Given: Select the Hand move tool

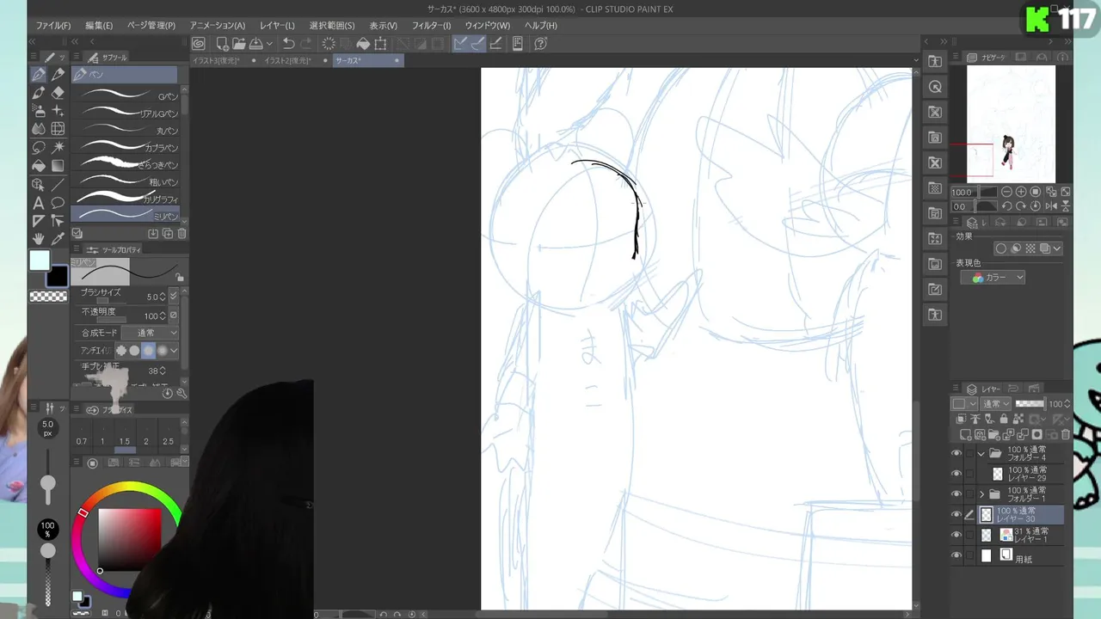Looking at the screenshot, I should pos(39,239).
